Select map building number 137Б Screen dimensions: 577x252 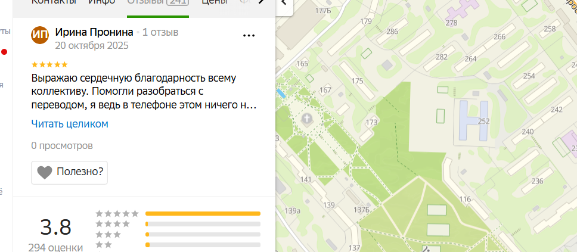click(361, 210)
